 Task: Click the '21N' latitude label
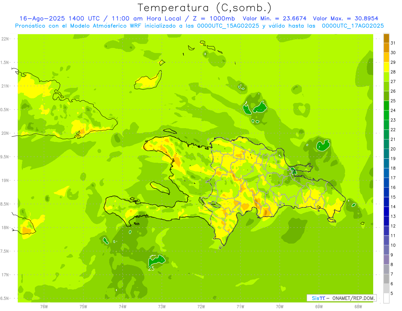click(x=5, y=86)
